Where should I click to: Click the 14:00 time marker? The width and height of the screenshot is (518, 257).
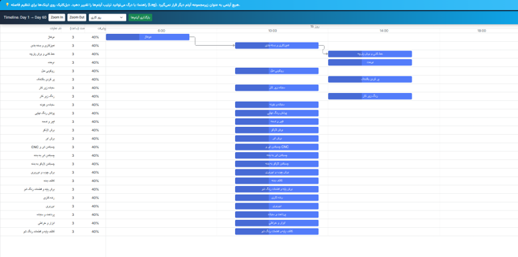(384, 31)
